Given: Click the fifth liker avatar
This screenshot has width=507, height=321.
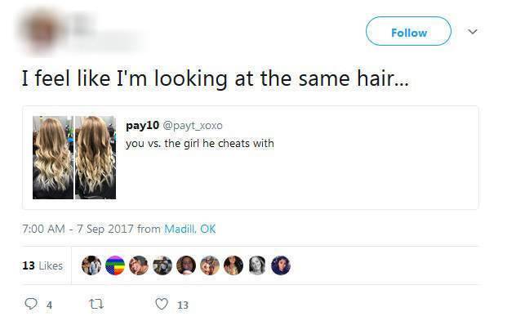Looking at the screenshot, I should [186, 265].
